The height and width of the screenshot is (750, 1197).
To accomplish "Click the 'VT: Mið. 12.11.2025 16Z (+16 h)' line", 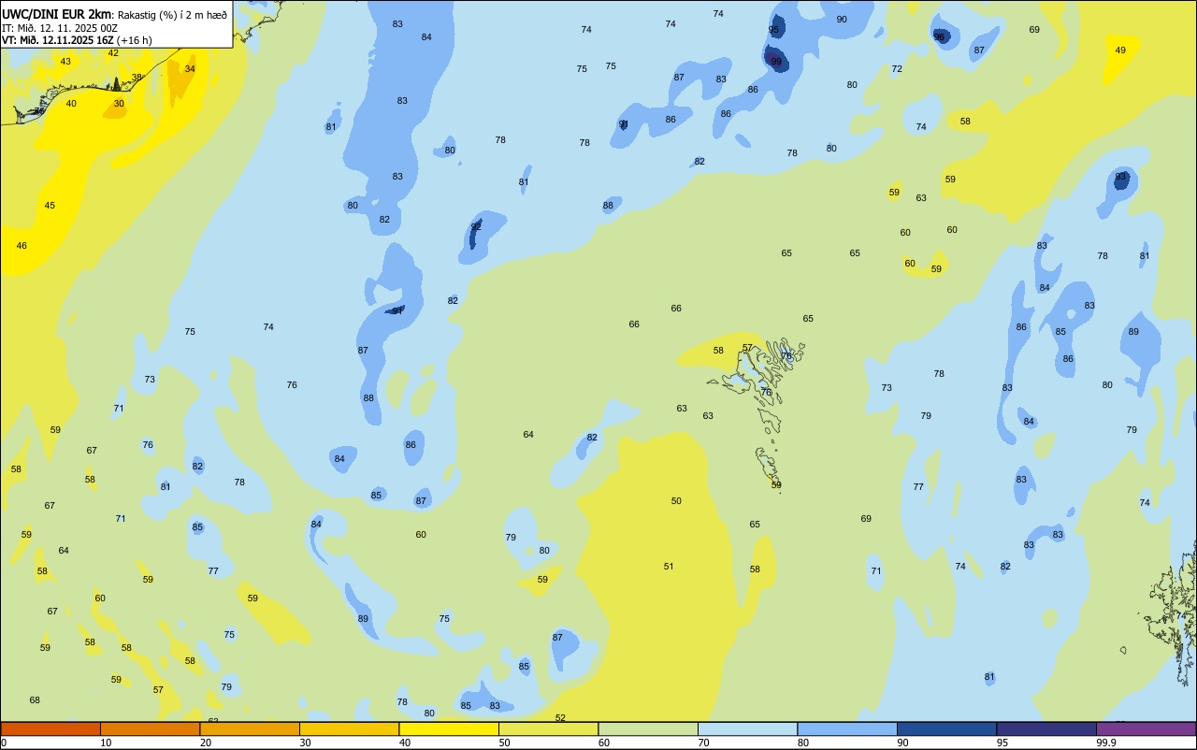I will click(x=77, y=40).
